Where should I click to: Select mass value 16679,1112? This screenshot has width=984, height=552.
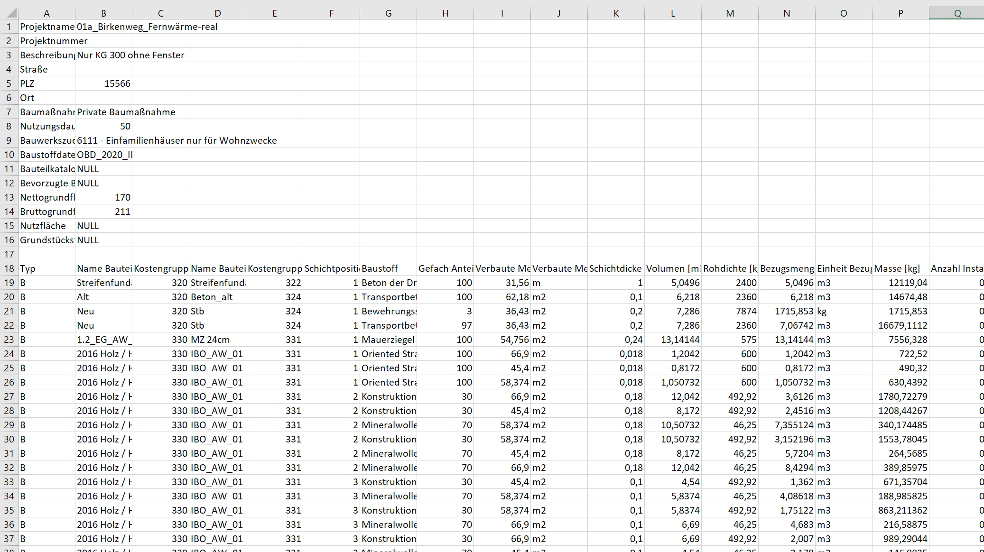(900, 325)
